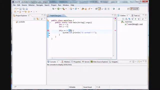Toggle Block Selection Mode
Screen dimensions: 160x90
pos(105,9)
